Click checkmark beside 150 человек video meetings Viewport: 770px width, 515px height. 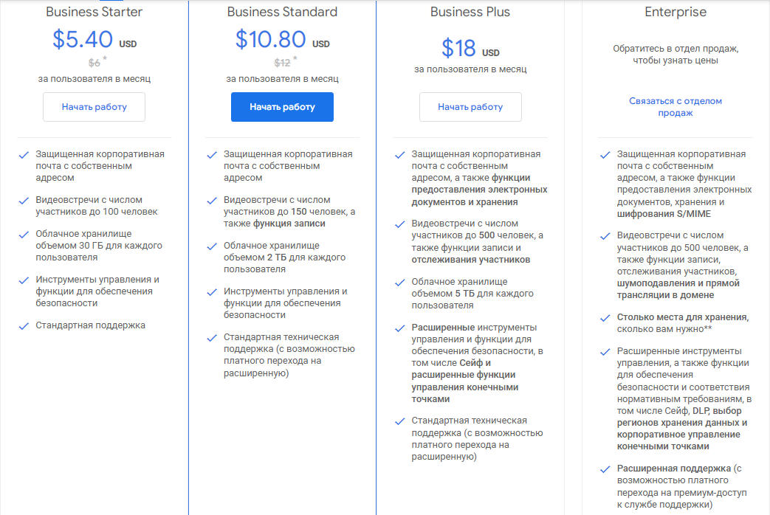point(212,201)
